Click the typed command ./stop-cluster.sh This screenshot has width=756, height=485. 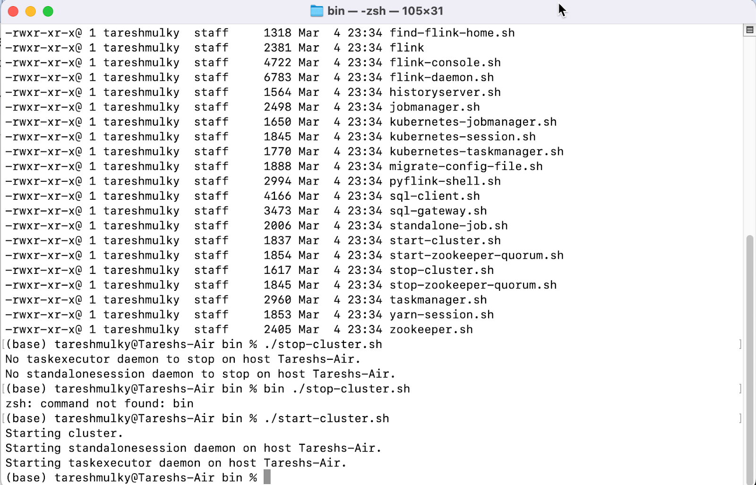(323, 345)
